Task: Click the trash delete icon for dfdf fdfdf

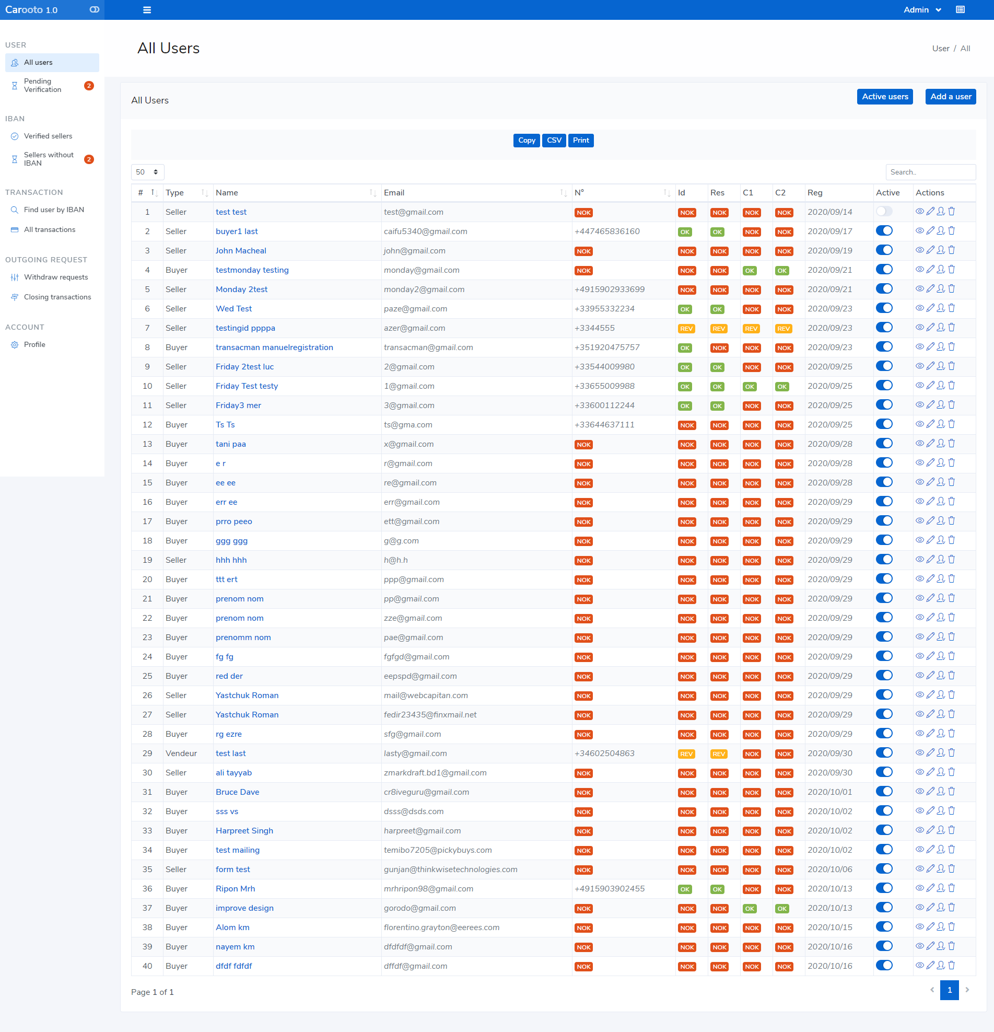Action: tap(951, 965)
